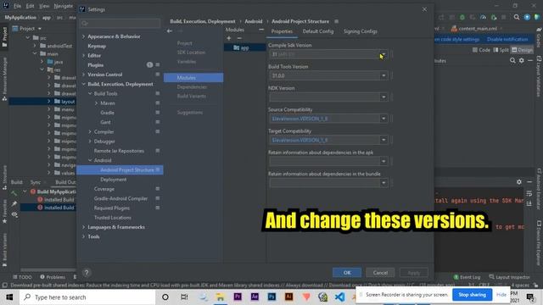This screenshot has width=543, height=305.
Task: Click the profiler gauge icon in toolbar
Action: (483, 17)
